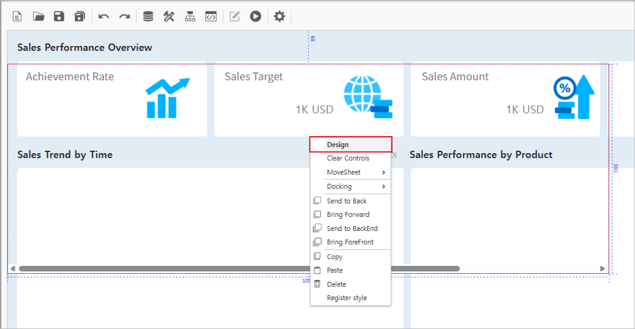The width and height of the screenshot is (635, 329).
Task: Choose Delete from the context menu
Action: coord(336,284)
